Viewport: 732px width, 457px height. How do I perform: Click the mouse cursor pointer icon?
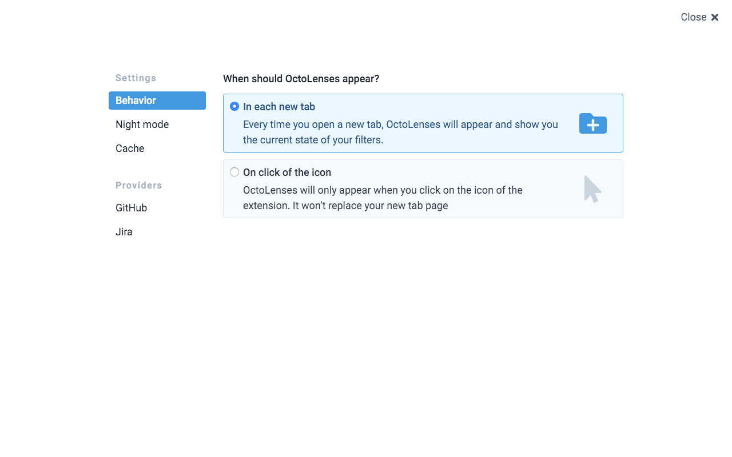tap(593, 189)
